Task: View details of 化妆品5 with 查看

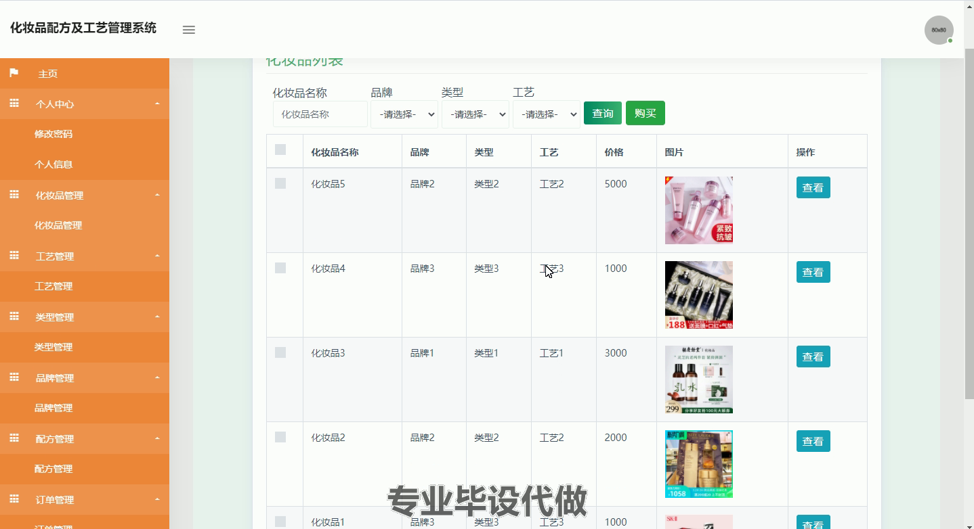Action: point(813,187)
